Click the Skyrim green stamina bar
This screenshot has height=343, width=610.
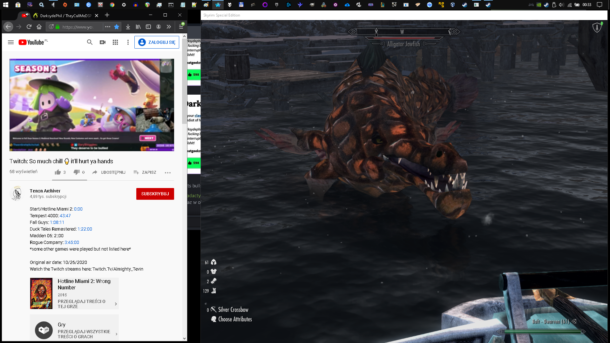541,332
